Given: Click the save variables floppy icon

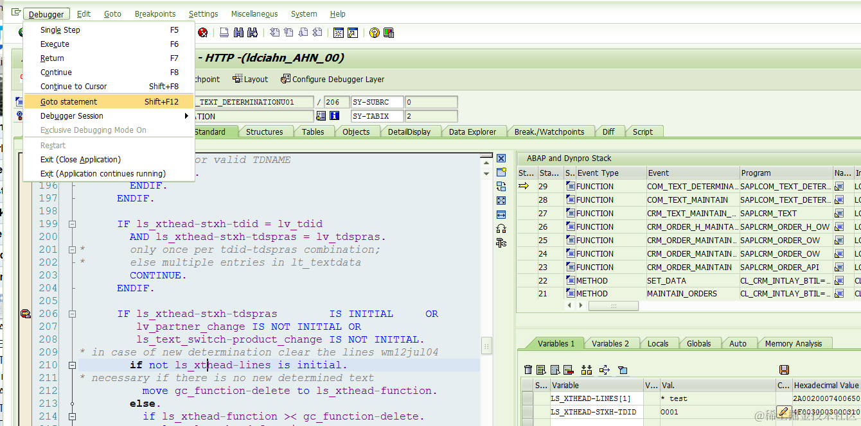Looking at the screenshot, I should [784, 370].
